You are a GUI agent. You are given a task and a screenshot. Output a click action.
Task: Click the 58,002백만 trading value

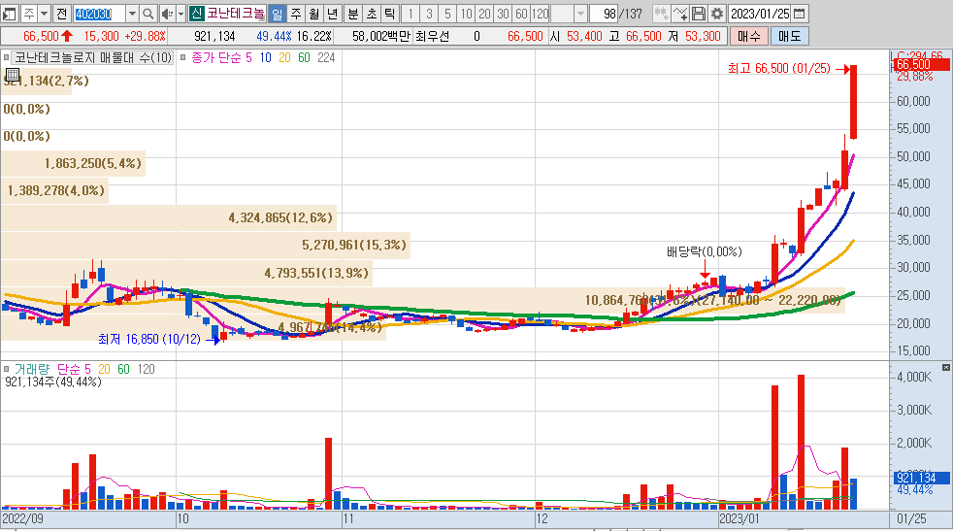379,37
